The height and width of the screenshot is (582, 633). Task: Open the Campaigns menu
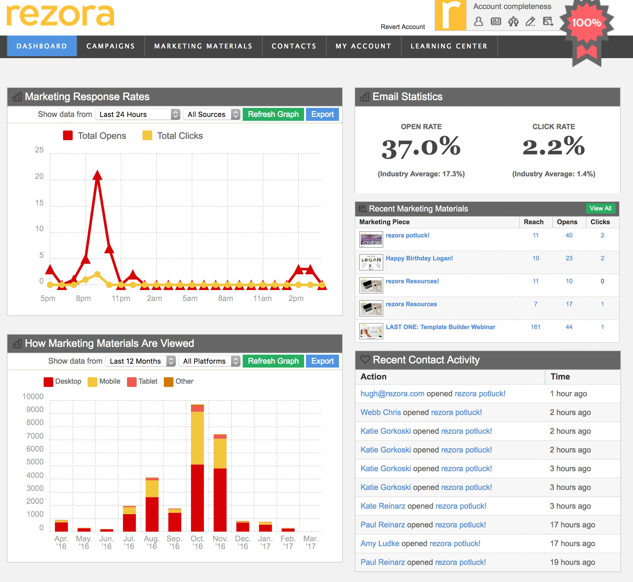click(x=111, y=46)
